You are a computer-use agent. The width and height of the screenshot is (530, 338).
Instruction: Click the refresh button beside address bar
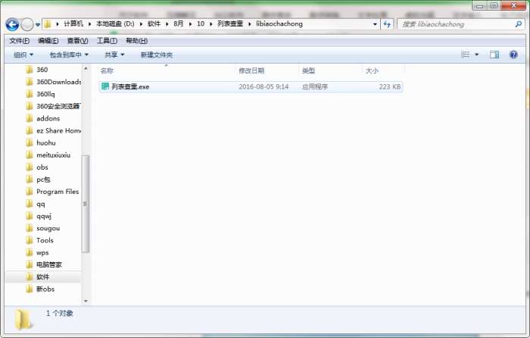[x=387, y=24]
